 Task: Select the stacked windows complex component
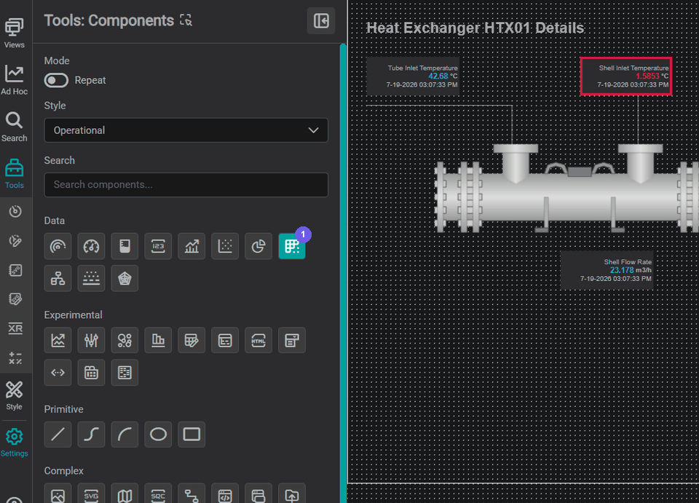[x=258, y=494]
